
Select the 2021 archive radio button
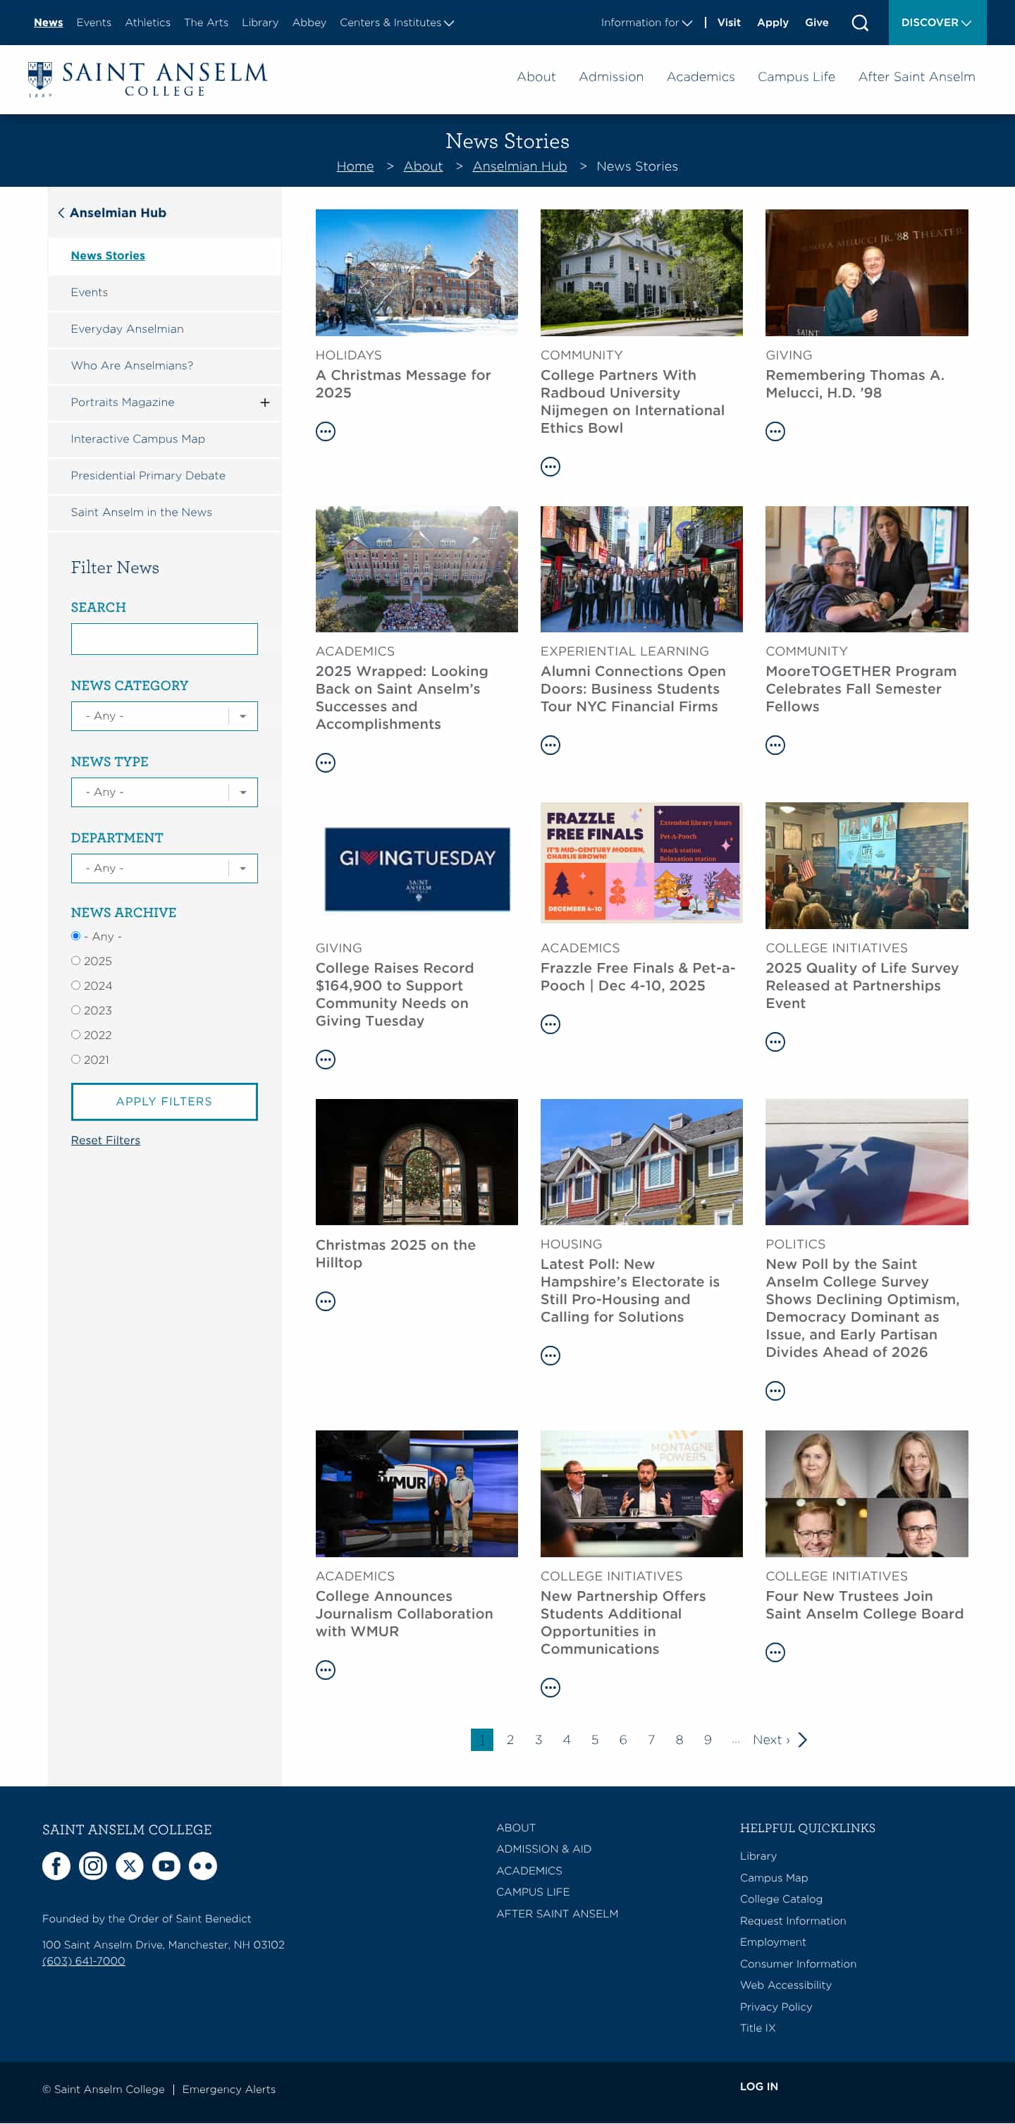[x=75, y=1060]
